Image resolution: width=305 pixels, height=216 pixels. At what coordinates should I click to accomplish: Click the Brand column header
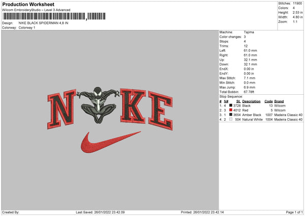pyautogui.click(x=279, y=101)
